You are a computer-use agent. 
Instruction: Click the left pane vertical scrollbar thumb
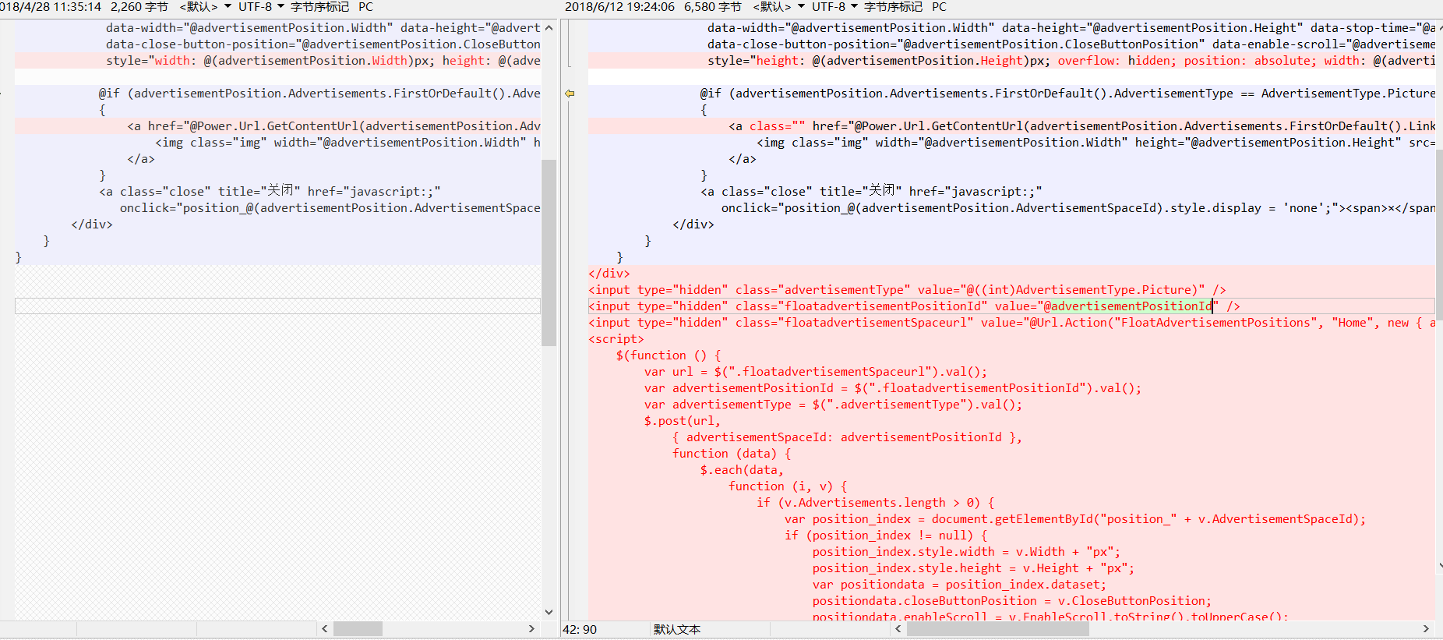tap(549, 252)
